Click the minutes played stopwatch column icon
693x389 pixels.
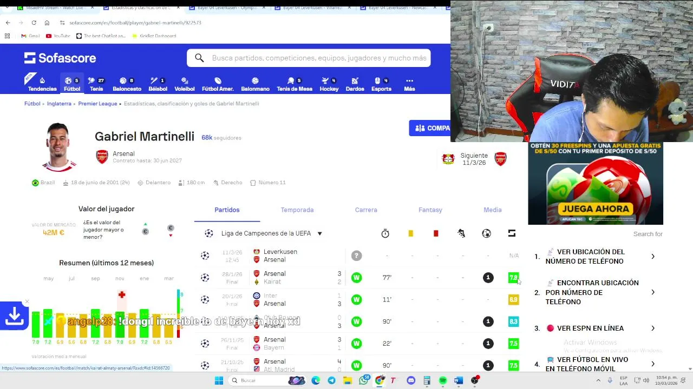point(385,233)
